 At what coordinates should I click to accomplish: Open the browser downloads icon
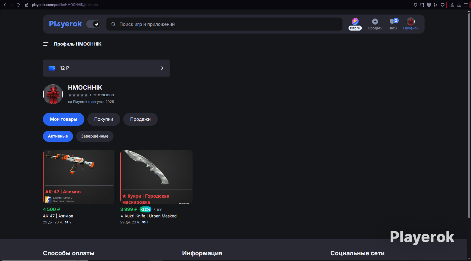[x=459, y=5]
